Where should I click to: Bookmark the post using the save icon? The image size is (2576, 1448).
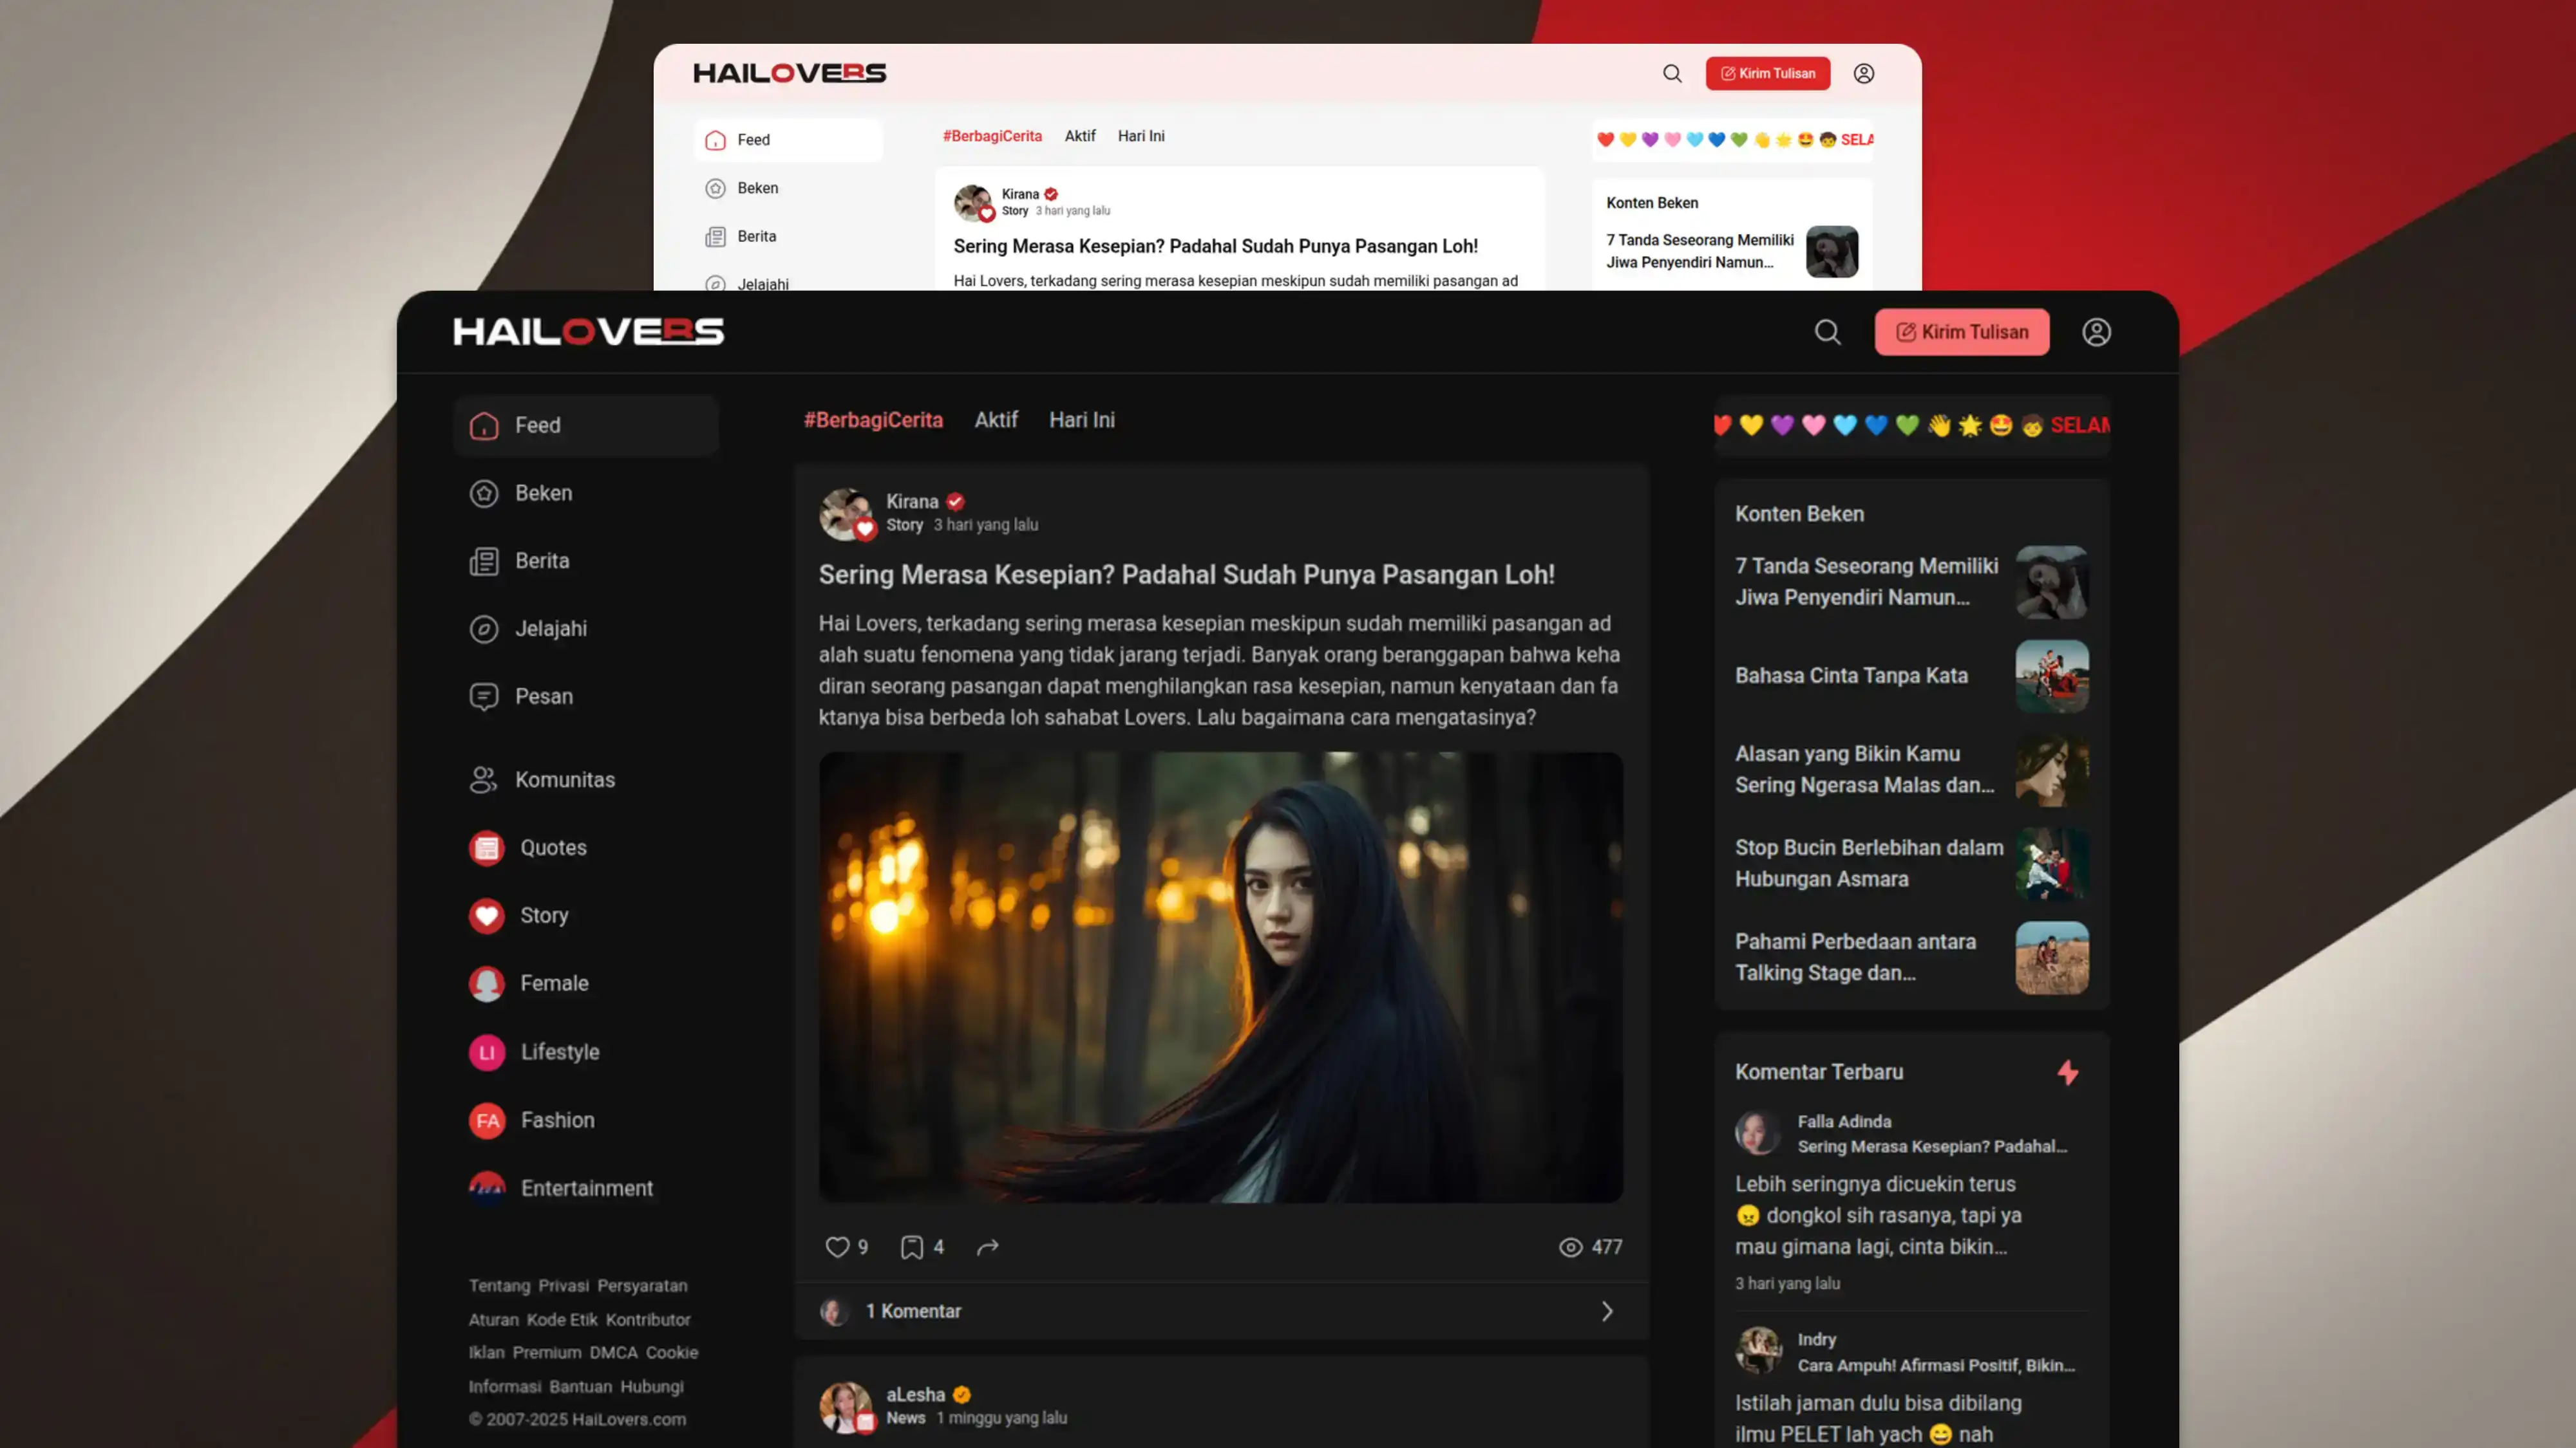(911, 1247)
